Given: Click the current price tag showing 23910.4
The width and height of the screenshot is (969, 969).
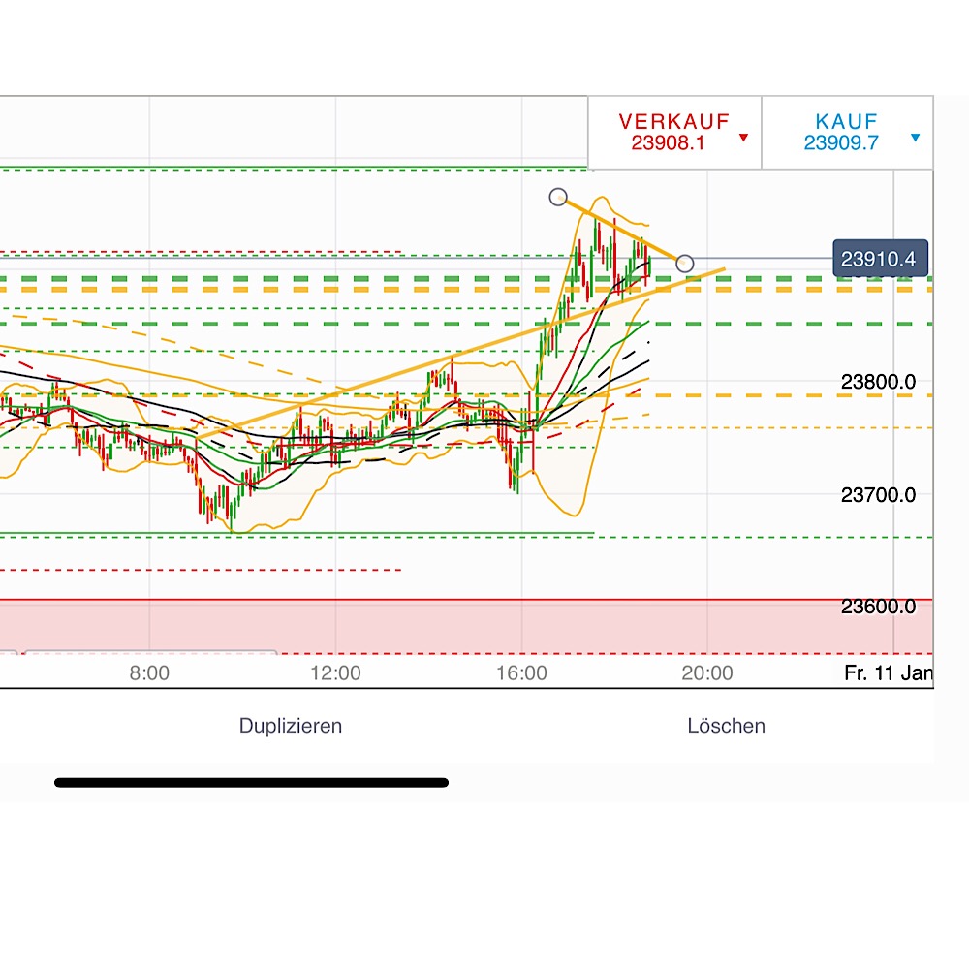Looking at the screenshot, I should pyautogui.click(x=883, y=258).
